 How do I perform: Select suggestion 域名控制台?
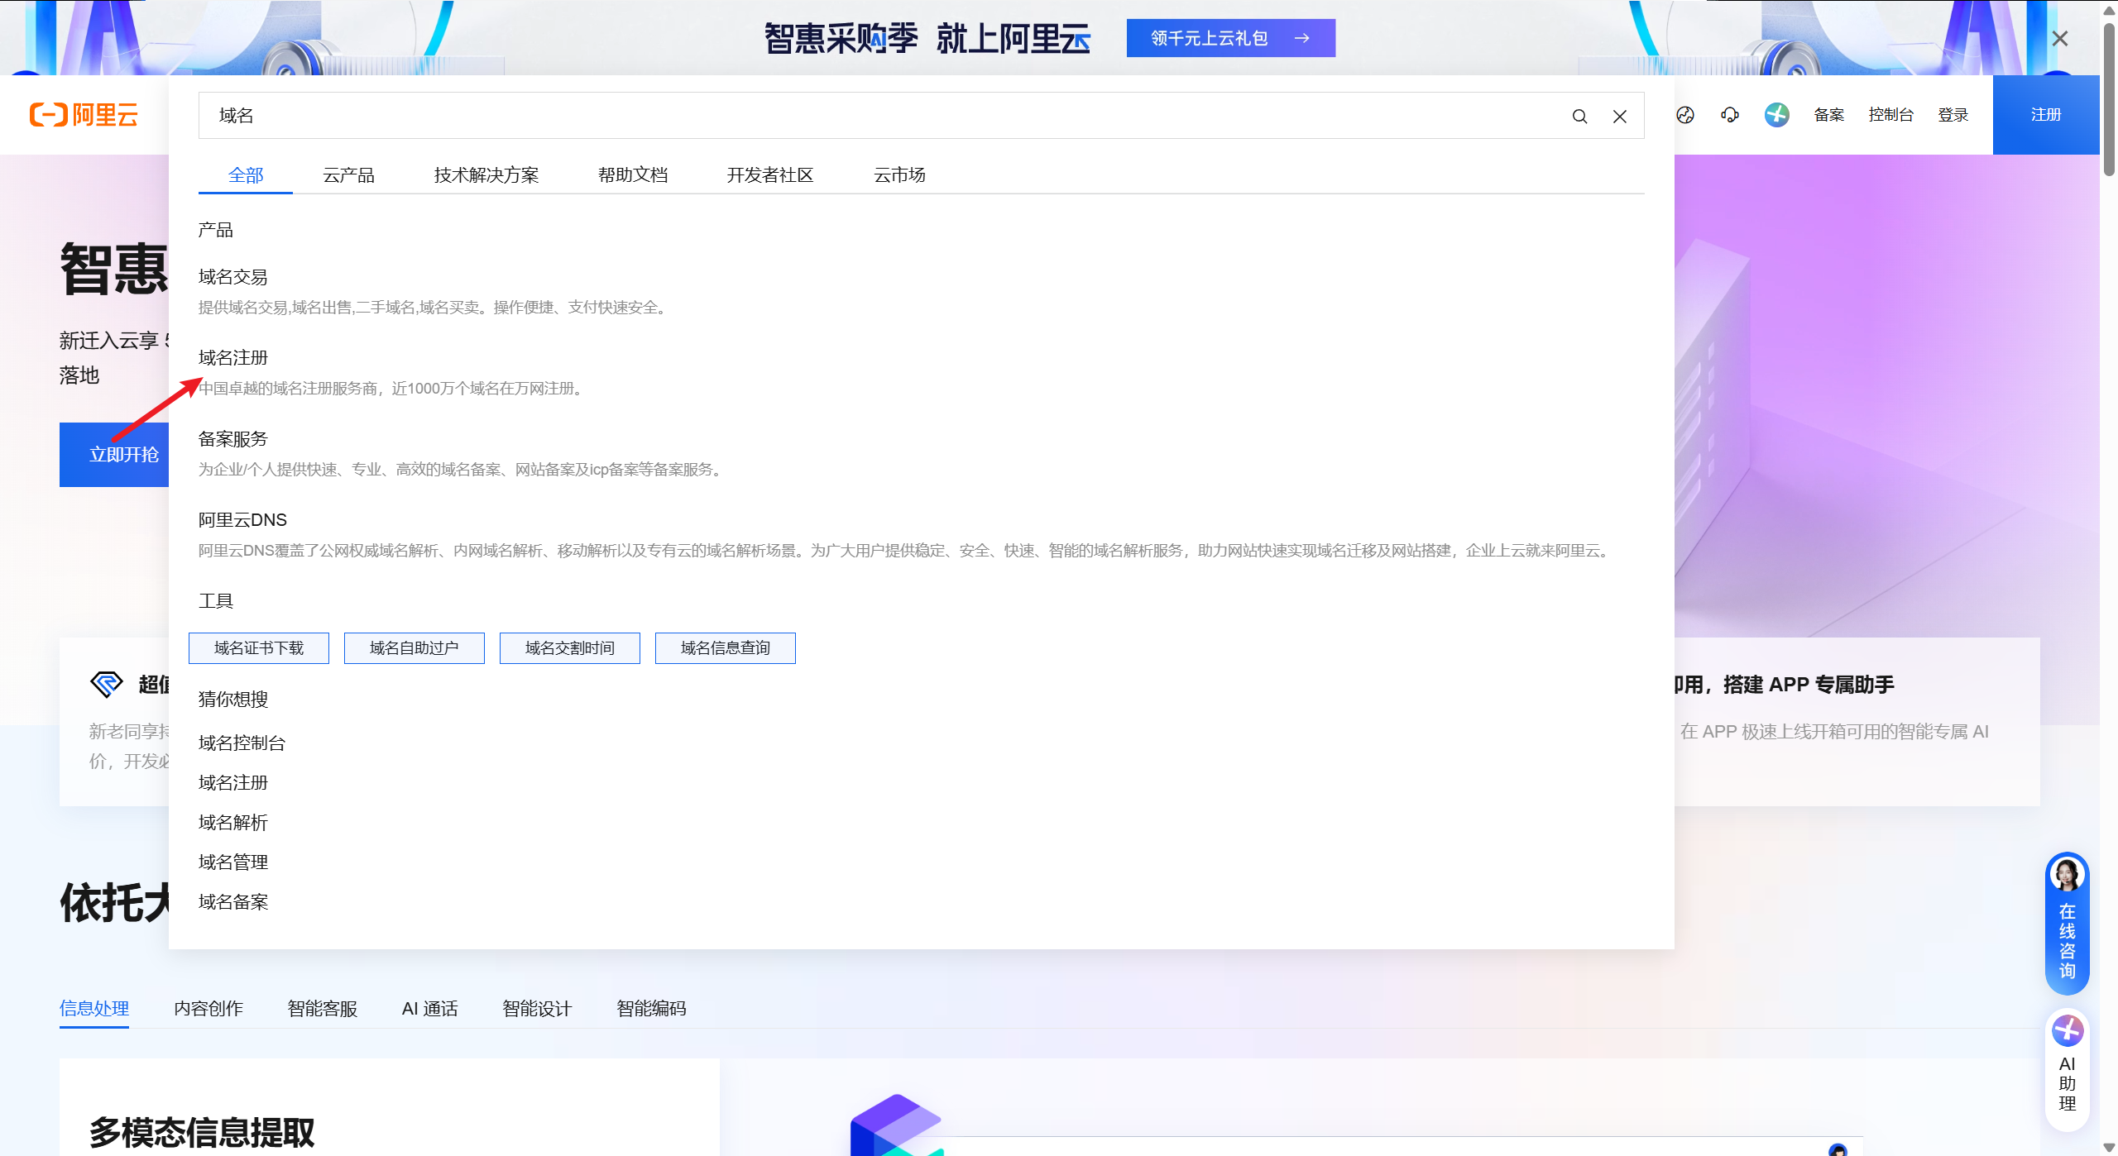point(242,743)
